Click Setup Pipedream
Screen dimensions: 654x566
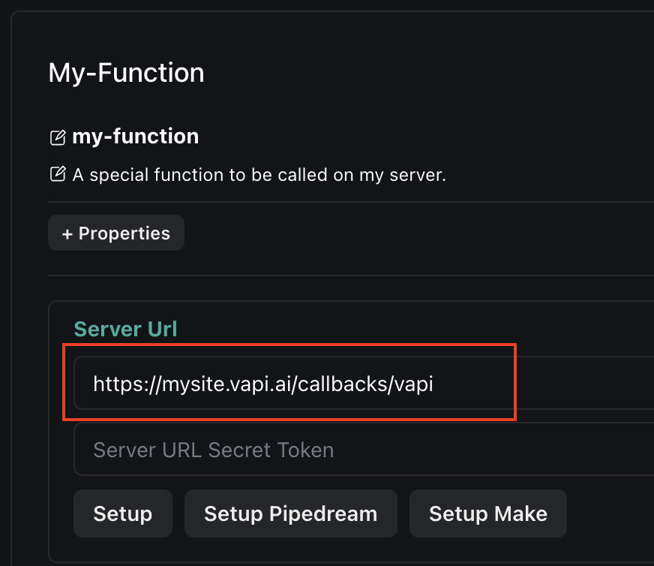(290, 513)
